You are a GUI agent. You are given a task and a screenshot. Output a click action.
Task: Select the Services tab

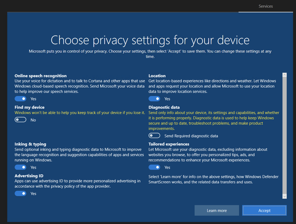(265, 6)
